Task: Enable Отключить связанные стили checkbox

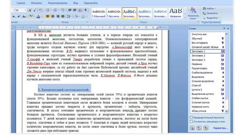Action: pos(191,121)
